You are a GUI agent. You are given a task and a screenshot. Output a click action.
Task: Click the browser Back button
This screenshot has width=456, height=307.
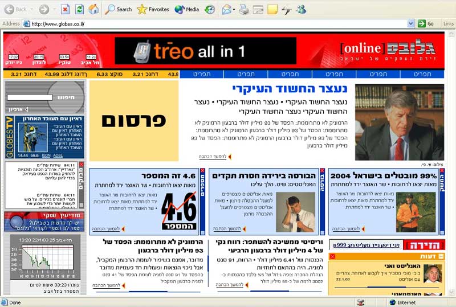tap(16, 10)
